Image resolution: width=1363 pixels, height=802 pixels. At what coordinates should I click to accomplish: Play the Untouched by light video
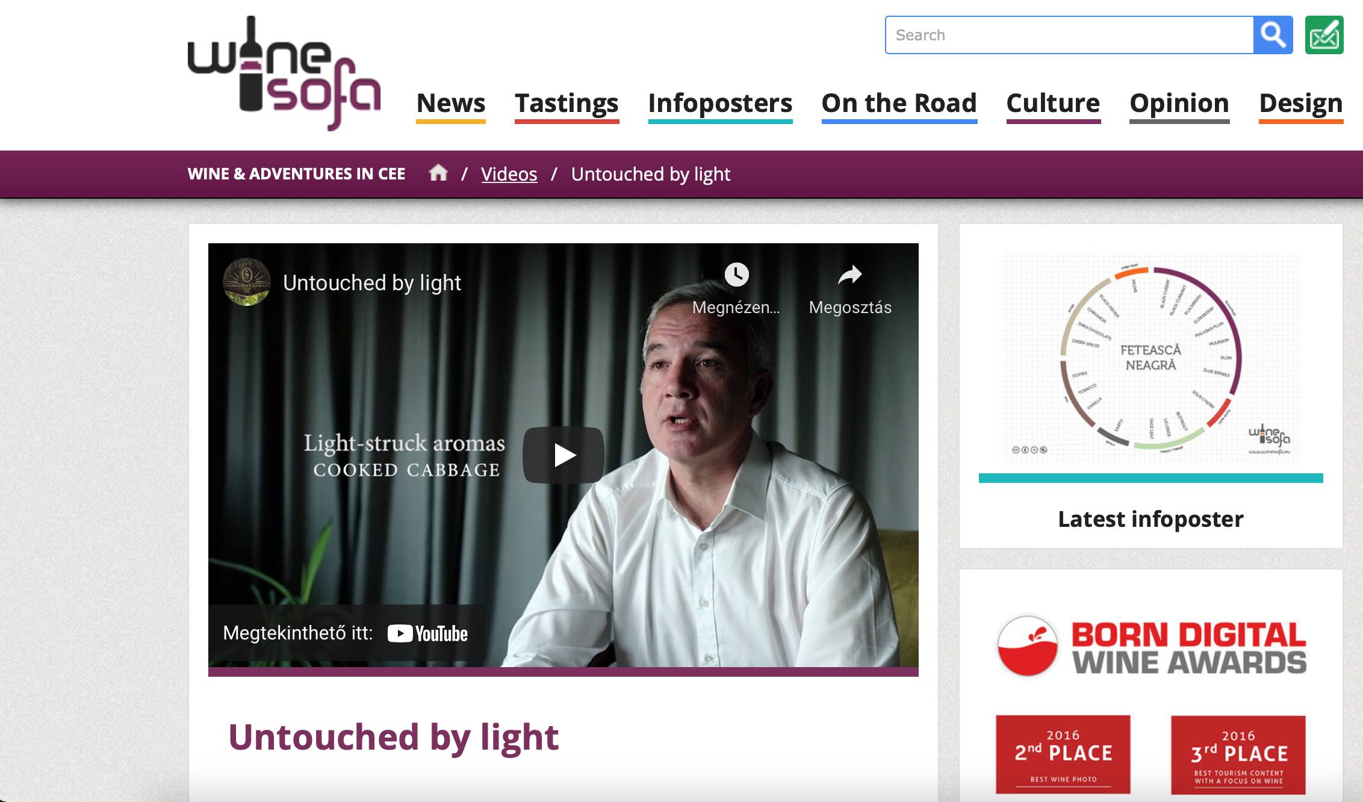pos(564,455)
